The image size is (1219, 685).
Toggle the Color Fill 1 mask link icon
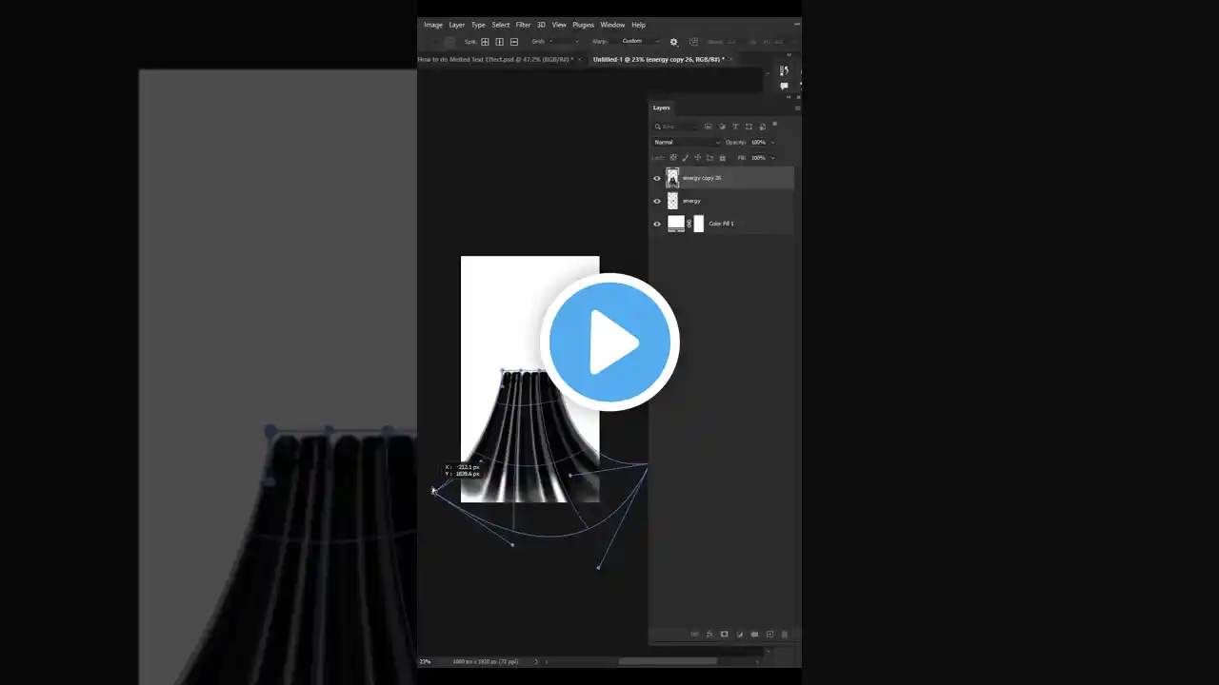[x=689, y=224]
